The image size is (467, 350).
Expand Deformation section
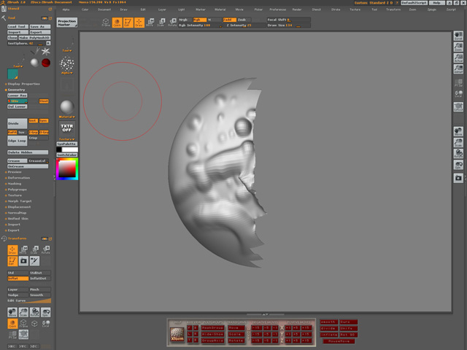[18, 178]
